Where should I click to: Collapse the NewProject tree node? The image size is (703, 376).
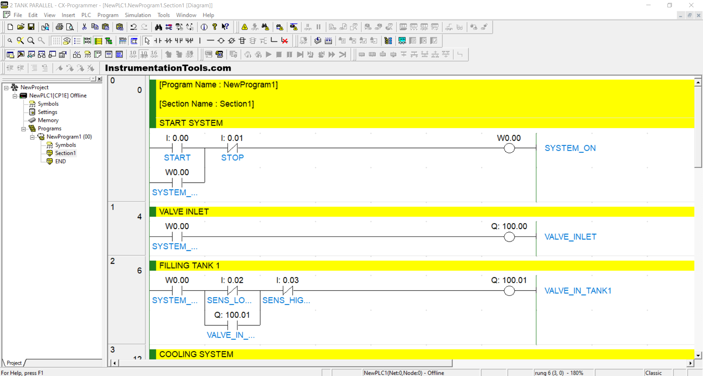(6, 87)
